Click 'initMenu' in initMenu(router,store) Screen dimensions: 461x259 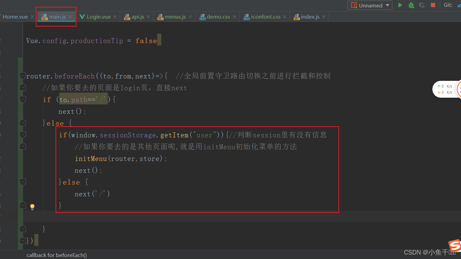coord(91,159)
